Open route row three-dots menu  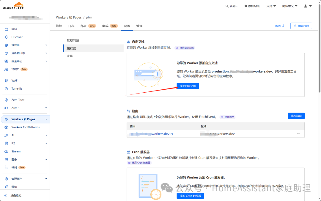[298, 134]
